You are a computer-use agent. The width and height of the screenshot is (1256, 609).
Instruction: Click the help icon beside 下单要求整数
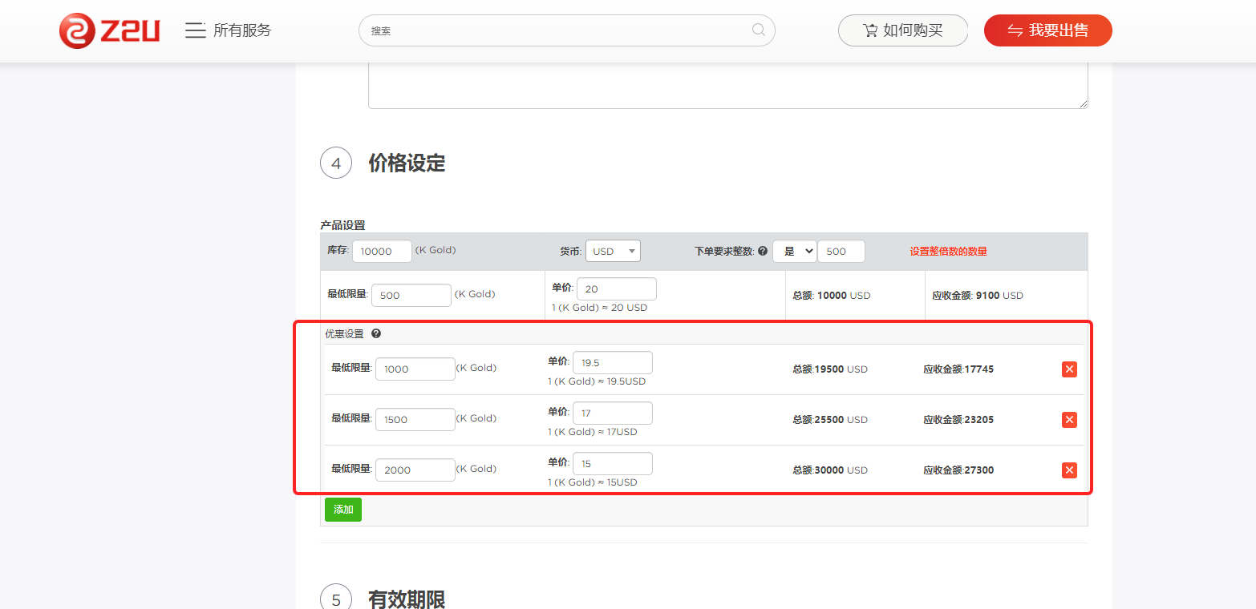[763, 251]
